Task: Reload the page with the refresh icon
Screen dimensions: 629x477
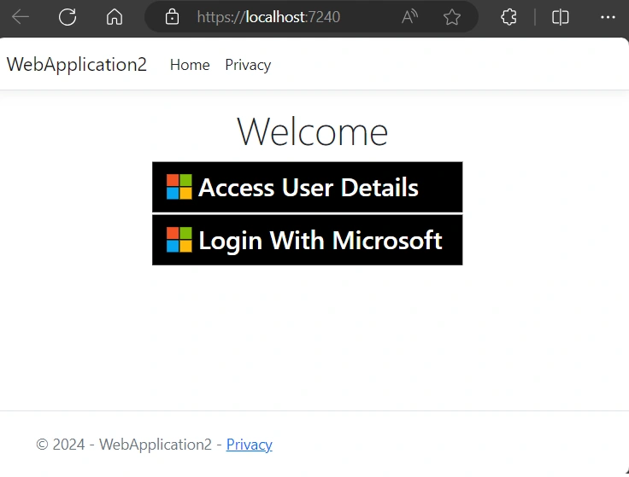Action: (x=67, y=17)
